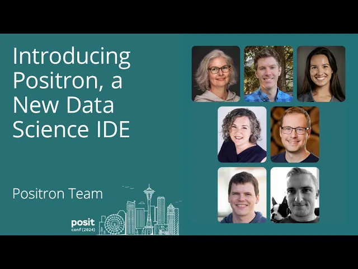Open the portrait of curly-haired woman in dark top
The width and height of the screenshot is (358, 269).
[x=242, y=134]
